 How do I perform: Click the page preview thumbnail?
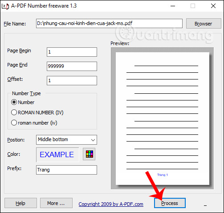tap(163, 118)
